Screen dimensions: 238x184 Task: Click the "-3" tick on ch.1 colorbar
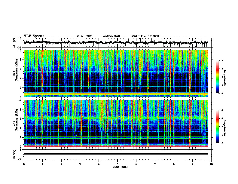222,61
